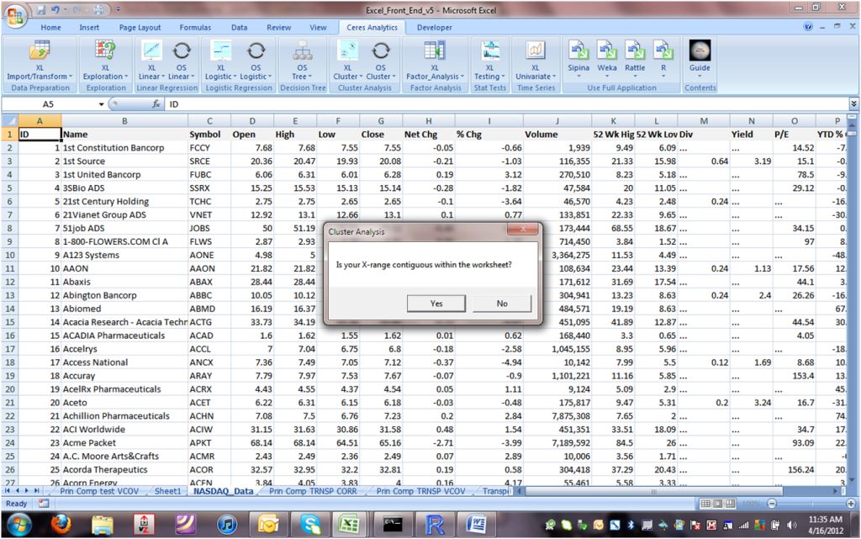The height and width of the screenshot is (539, 861).
Task: Open Guide dropdown arrow
Action: (700, 77)
